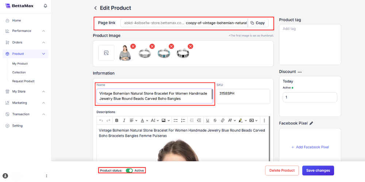This screenshot has height=182, width=365.
Task: Edit Facebook Pixel with pencil icon
Action: (x=311, y=123)
